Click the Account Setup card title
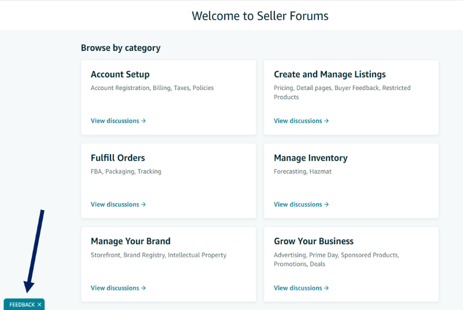This screenshot has width=463, height=310. click(x=120, y=74)
